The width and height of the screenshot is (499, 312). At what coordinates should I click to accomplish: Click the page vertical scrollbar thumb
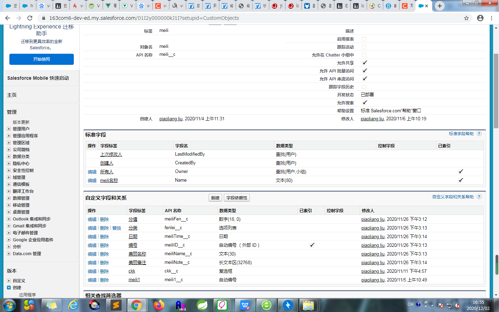coord(496,91)
